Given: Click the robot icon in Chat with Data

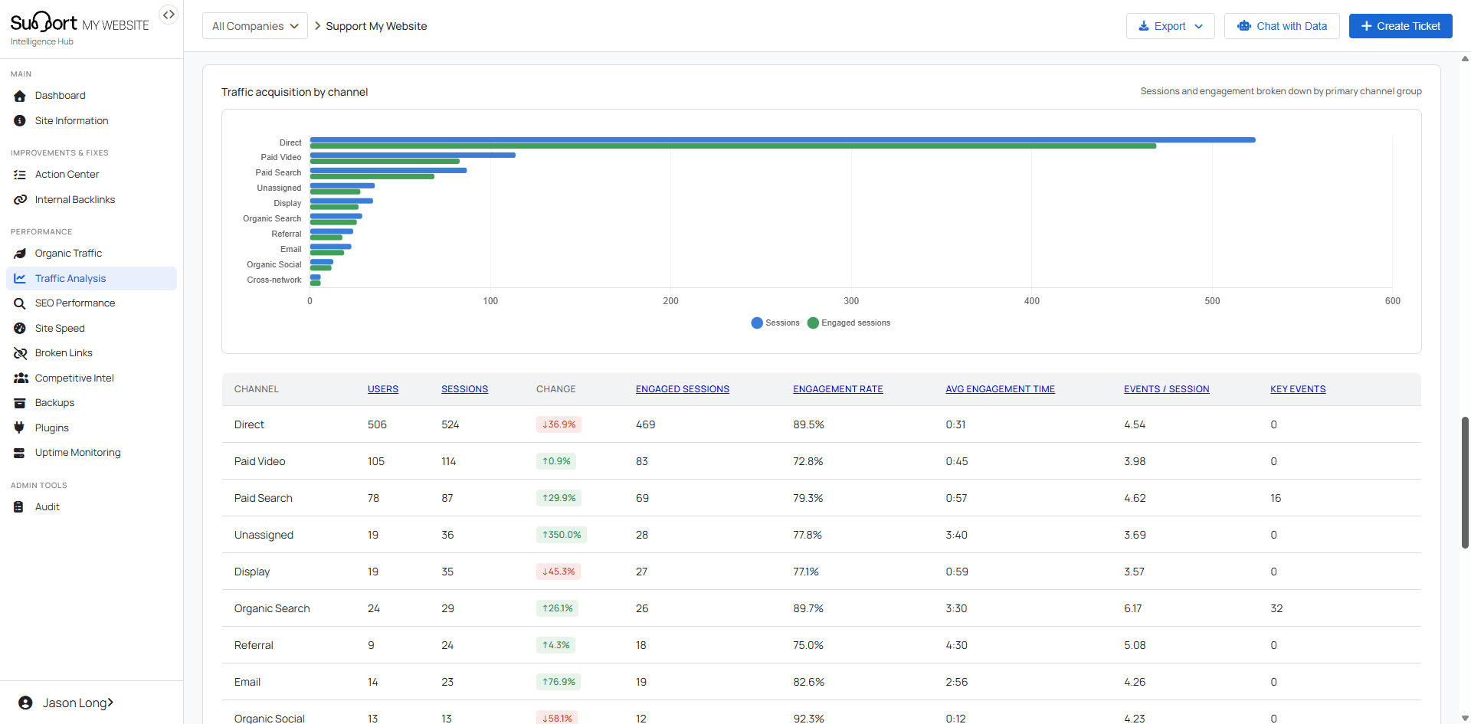Looking at the screenshot, I should point(1244,26).
